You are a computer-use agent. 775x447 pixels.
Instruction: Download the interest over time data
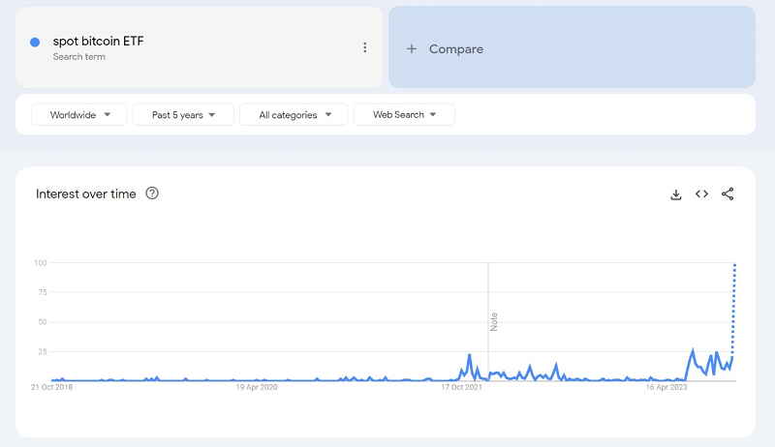click(x=676, y=194)
